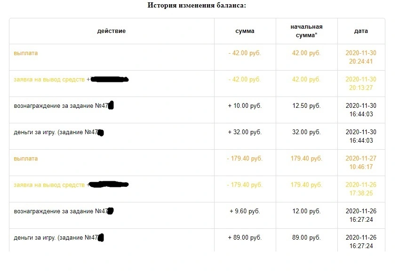Click the «дата» column header
This screenshot has width=399, height=274.
pos(361,31)
